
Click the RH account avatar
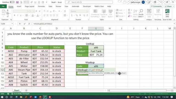coord(143,2)
